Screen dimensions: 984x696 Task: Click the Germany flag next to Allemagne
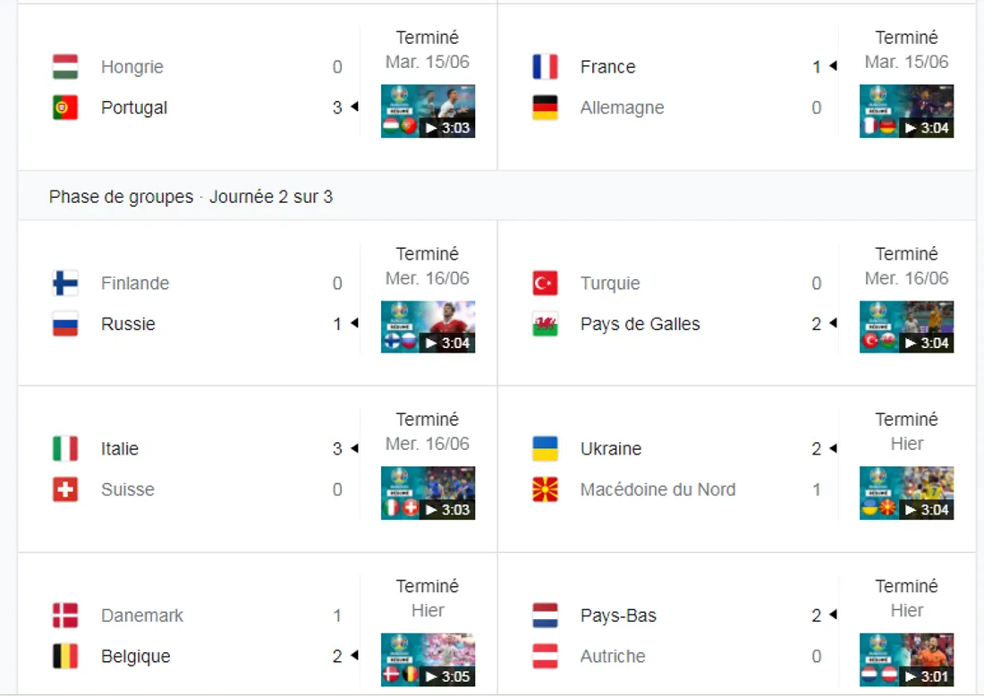(545, 107)
